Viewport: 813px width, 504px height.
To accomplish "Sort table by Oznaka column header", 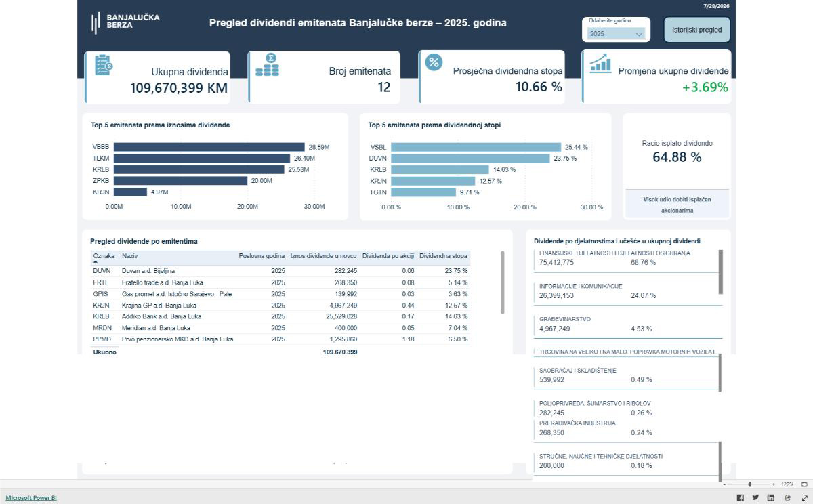I will 104,256.
